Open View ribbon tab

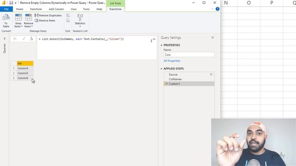click(x=74, y=9)
